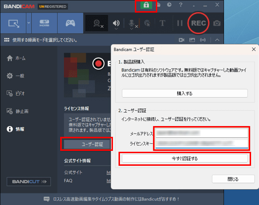
Task: Click the メールアドレス input field
Action: click(x=202, y=133)
